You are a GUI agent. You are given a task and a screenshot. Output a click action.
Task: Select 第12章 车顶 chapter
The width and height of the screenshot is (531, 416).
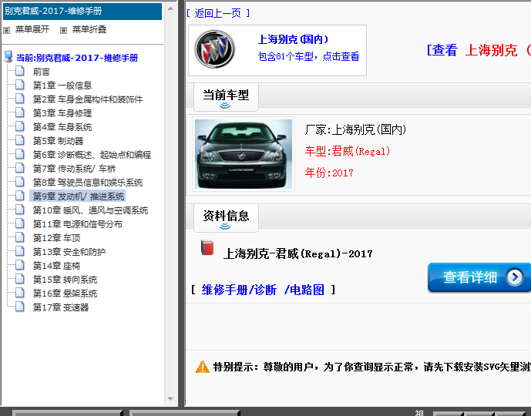click(56, 238)
